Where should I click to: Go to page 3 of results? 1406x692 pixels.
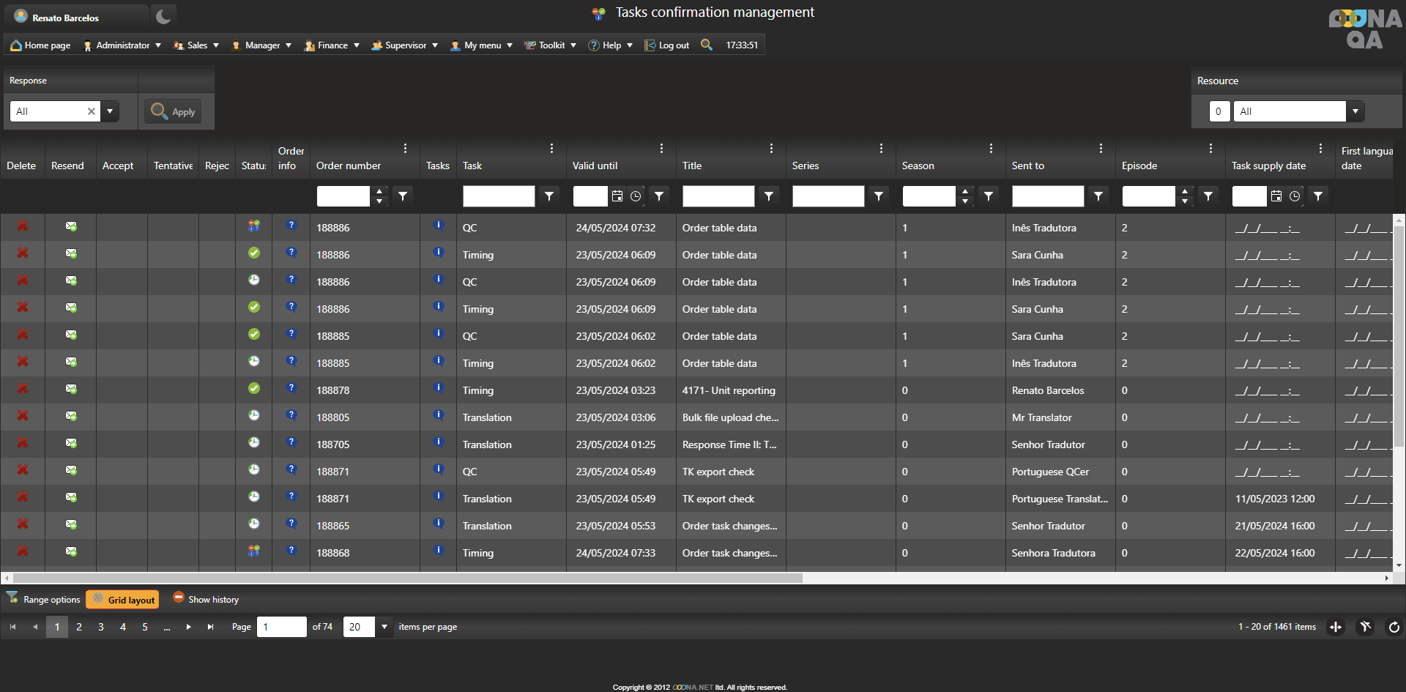(101, 627)
